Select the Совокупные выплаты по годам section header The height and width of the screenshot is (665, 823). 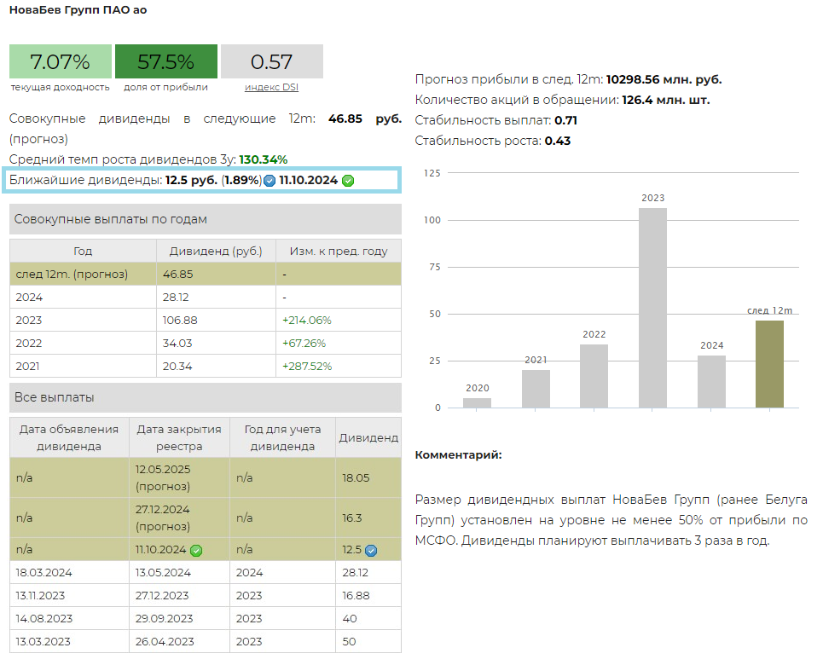[205, 219]
